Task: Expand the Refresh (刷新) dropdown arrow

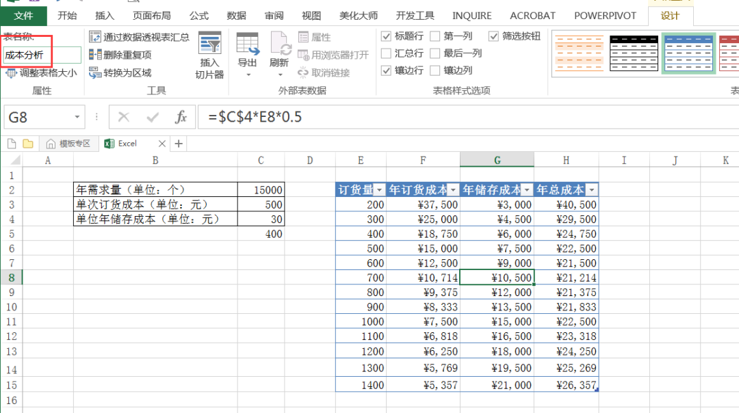Action: [x=280, y=75]
